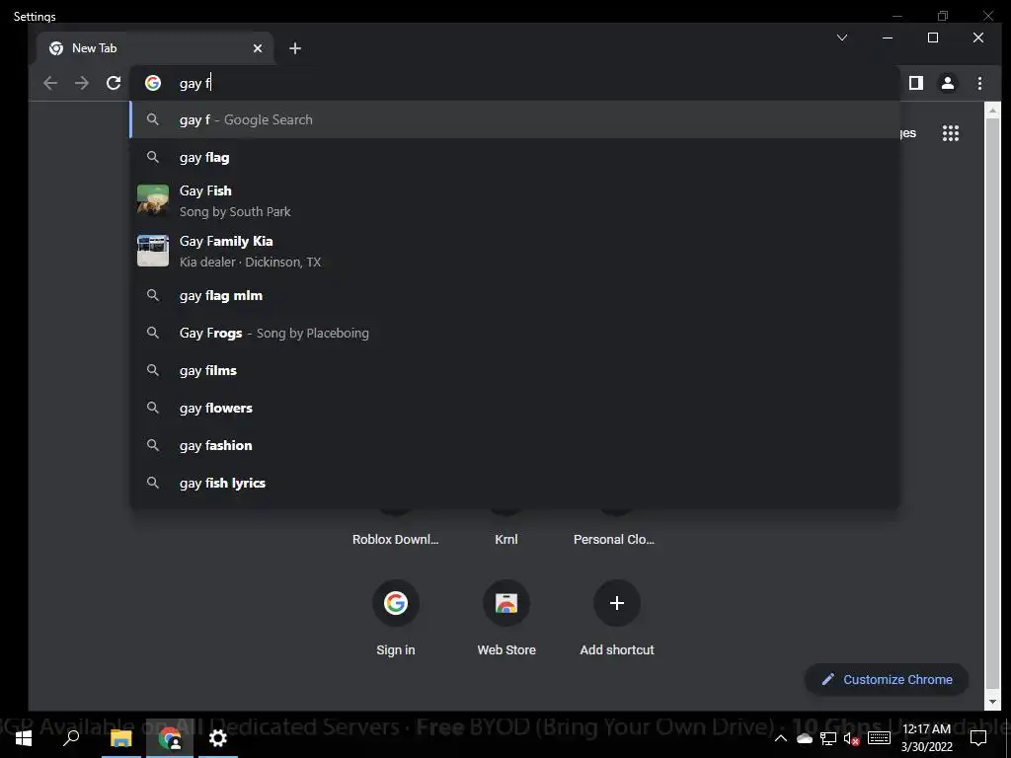Click the Google logo in the address bar

(x=153, y=83)
